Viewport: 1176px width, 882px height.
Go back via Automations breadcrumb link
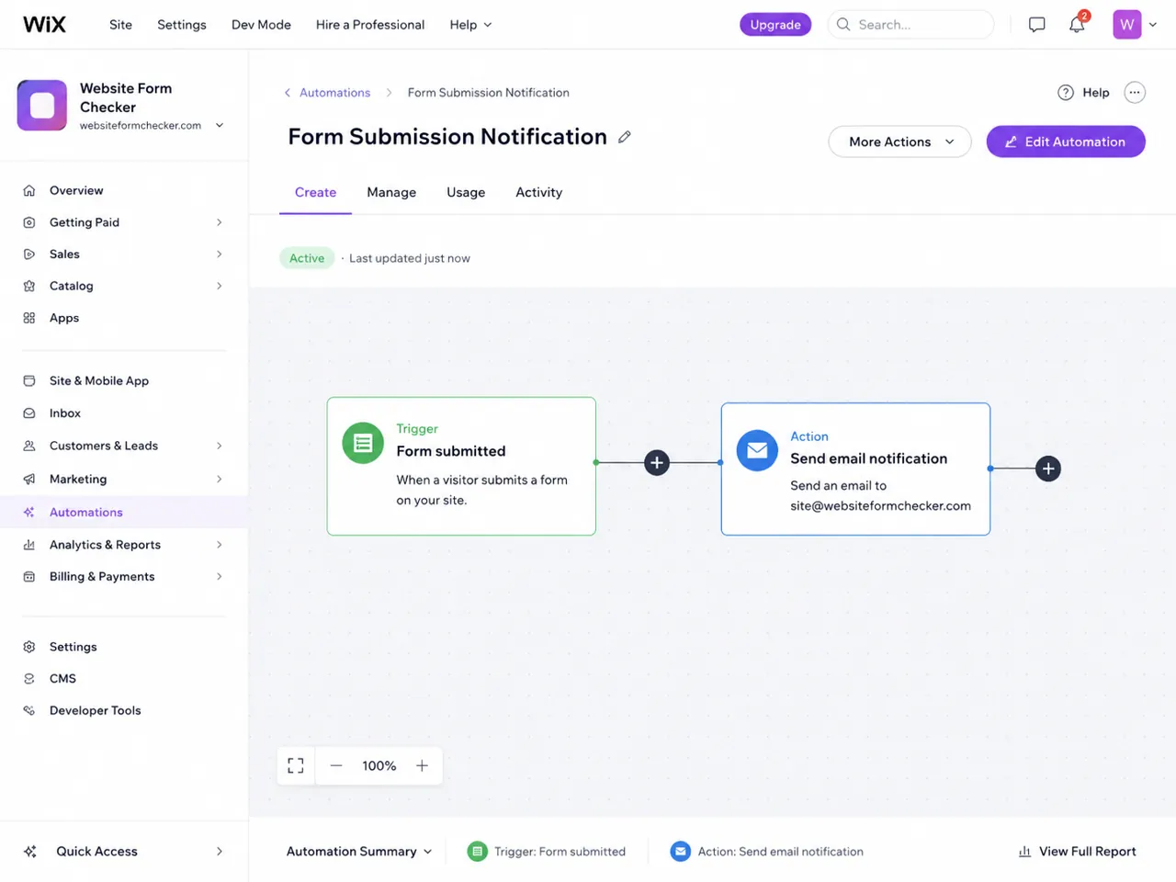[334, 93]
